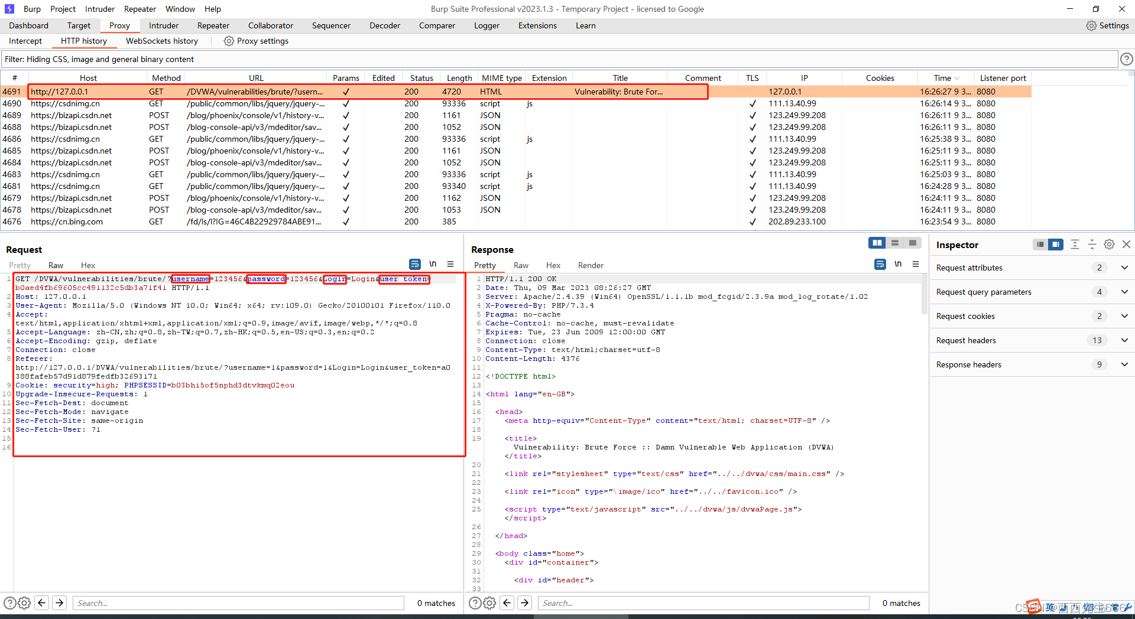
Task: Switch Response view to Render
Action: (591, 265)
